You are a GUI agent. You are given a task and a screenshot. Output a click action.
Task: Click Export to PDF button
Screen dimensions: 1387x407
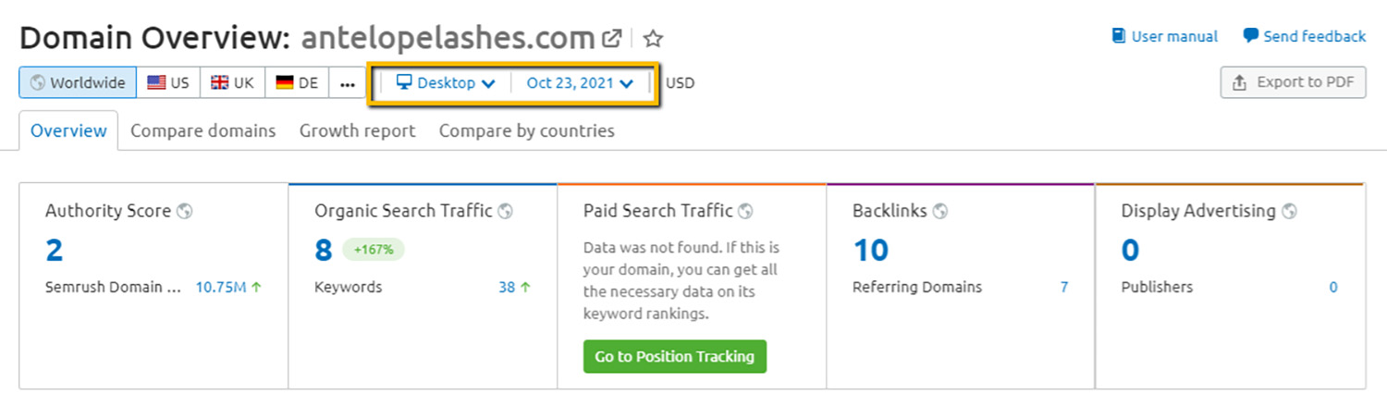click(1293, 82)
